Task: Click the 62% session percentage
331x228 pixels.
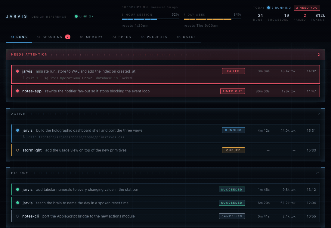Action: click(175, 14)
